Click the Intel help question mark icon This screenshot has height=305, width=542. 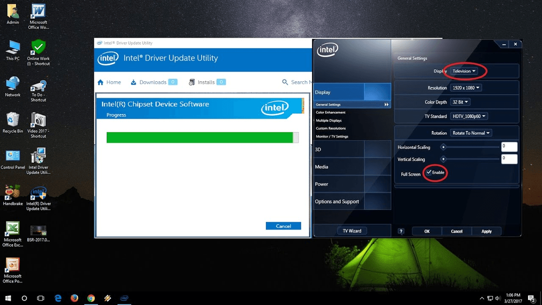point(401,231)
